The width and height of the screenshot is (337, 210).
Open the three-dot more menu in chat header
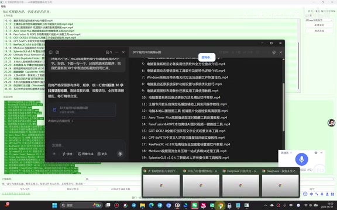point(116,52)
